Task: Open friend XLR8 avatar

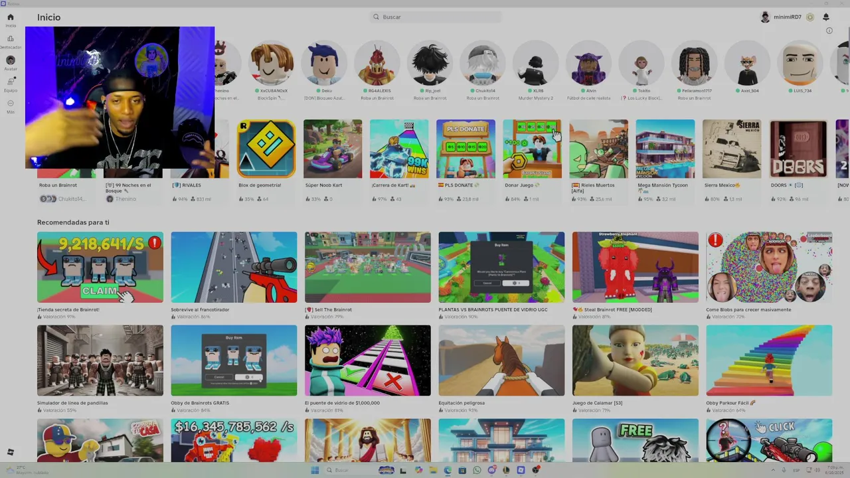Action: [535, 63]
